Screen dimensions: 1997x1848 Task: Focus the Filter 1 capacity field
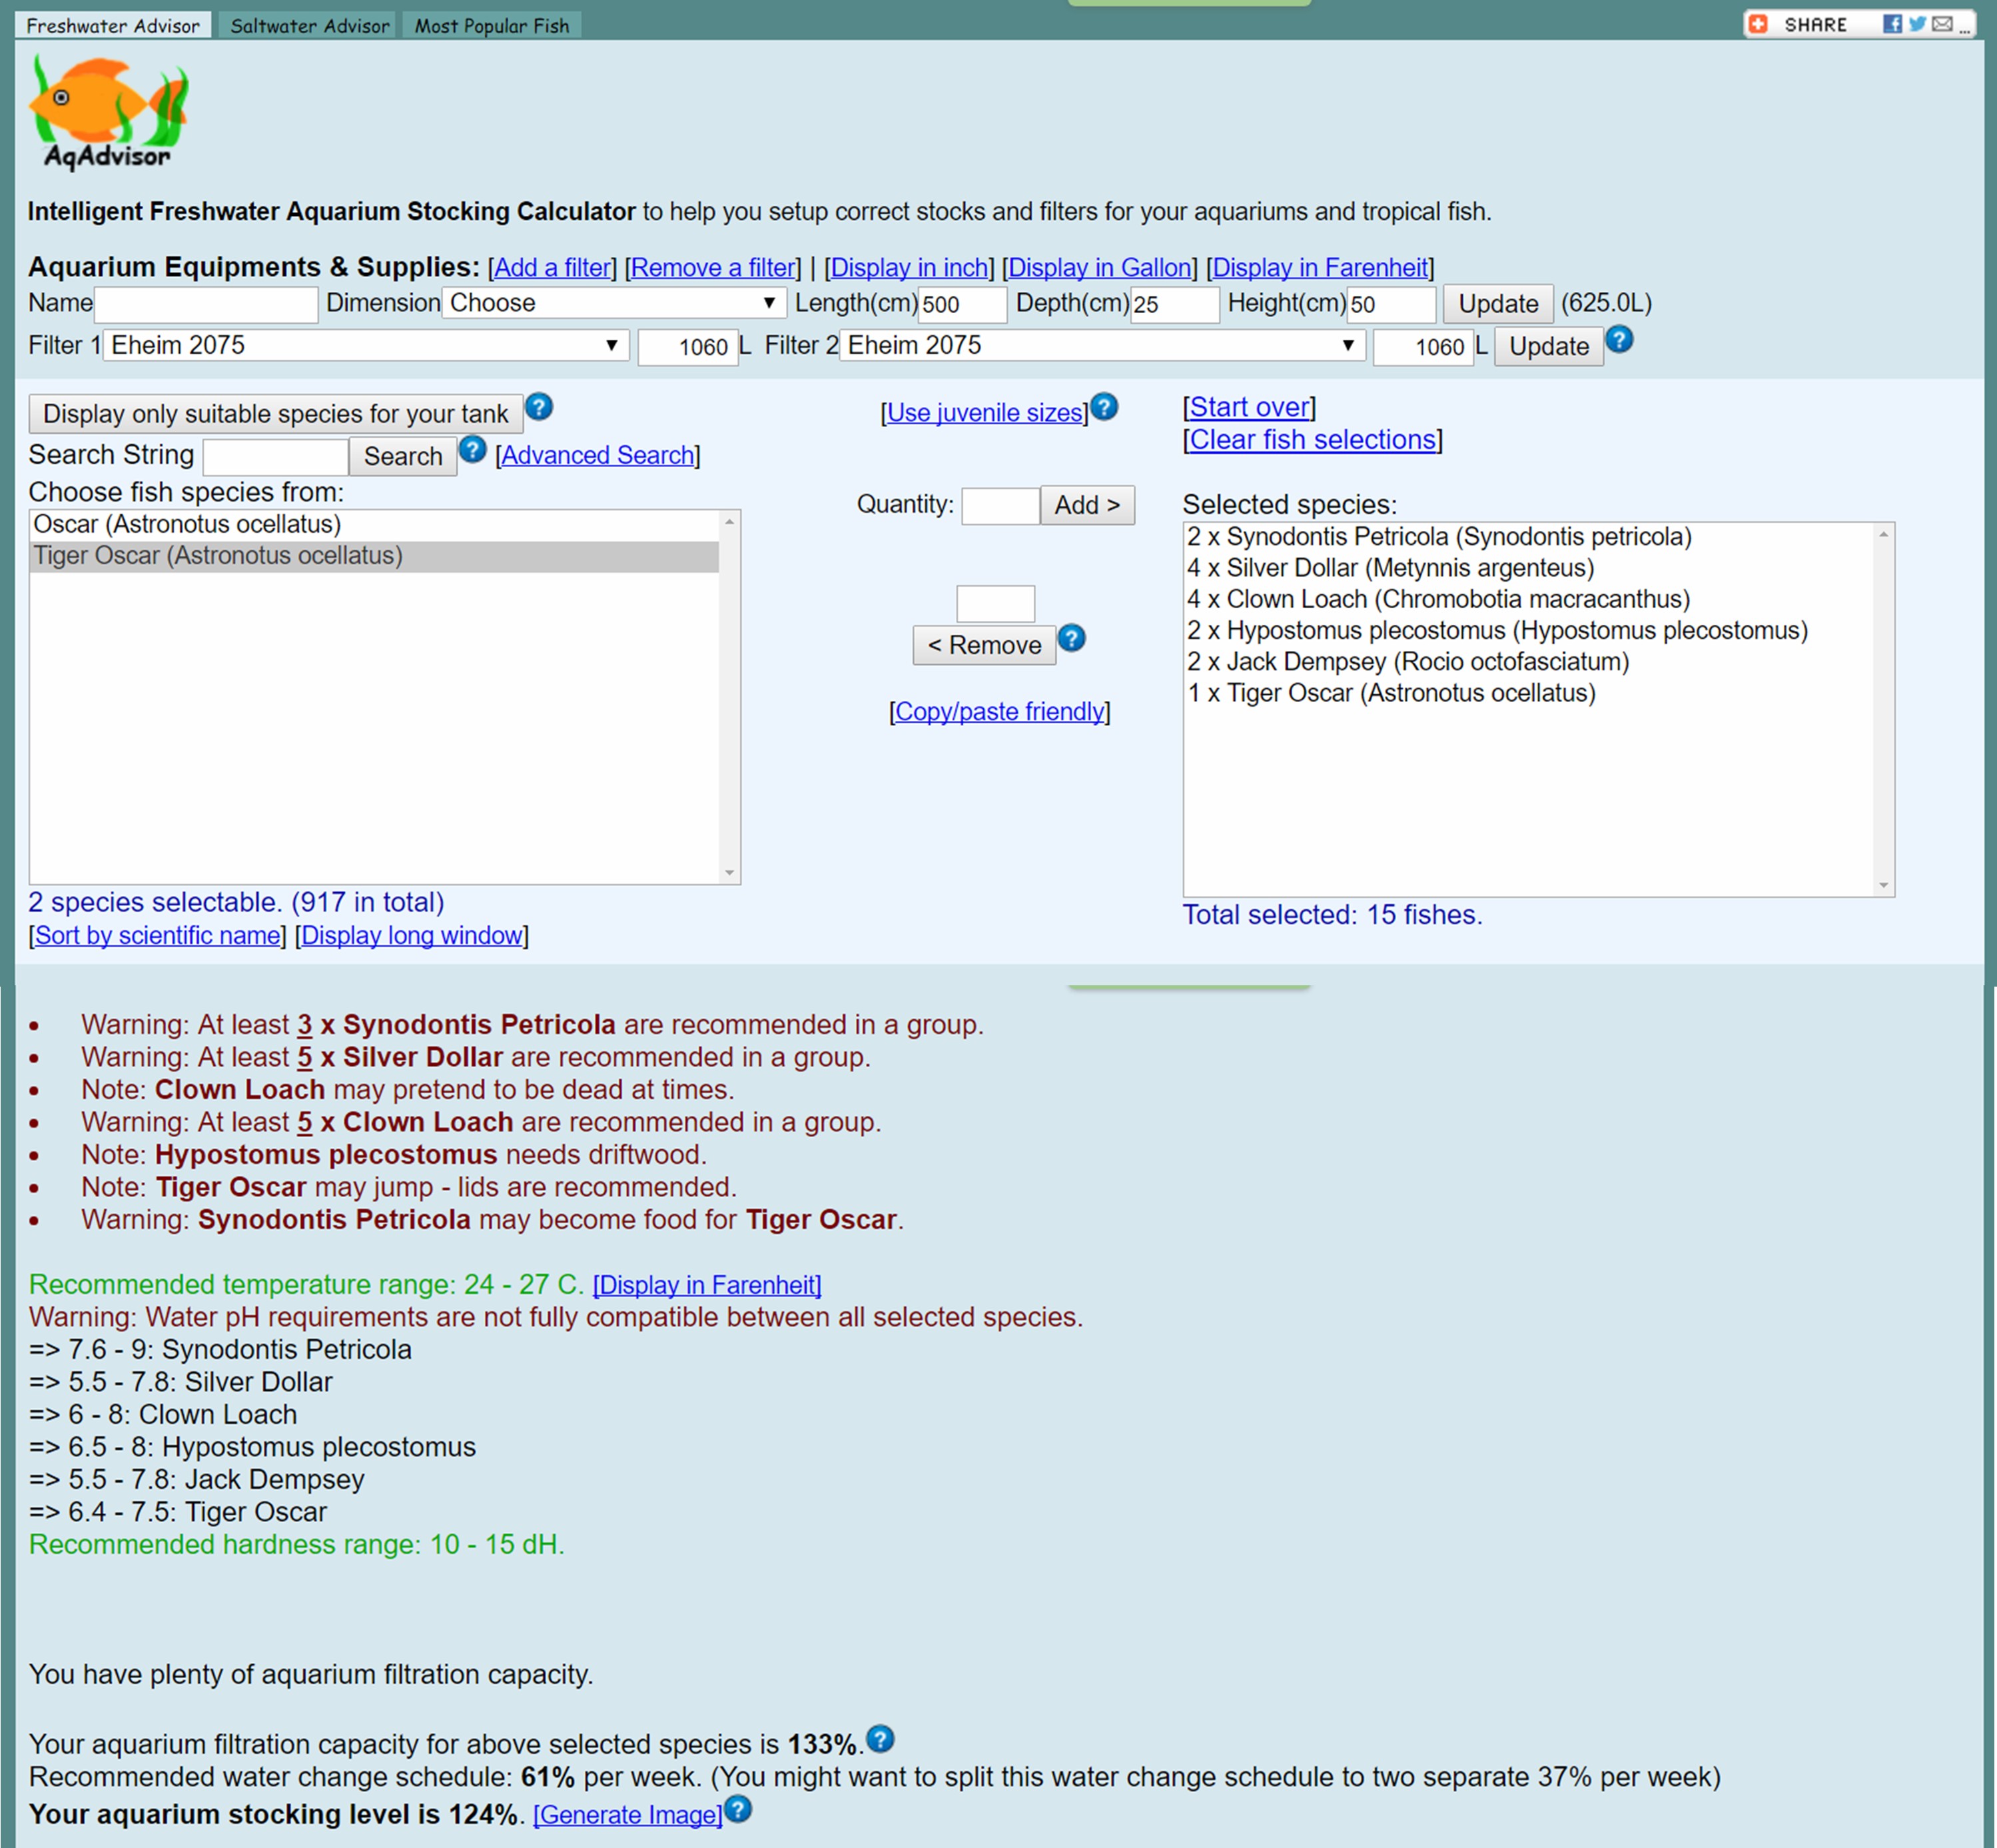[x=688, y=348]
